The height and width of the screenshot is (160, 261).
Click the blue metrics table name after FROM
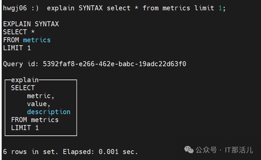pos(37,40)
